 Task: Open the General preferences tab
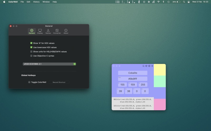click(x=32, y=31)
